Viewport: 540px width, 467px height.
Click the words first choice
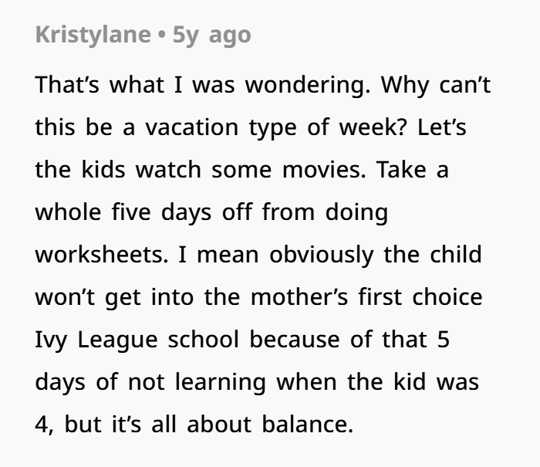coord(420,297)
